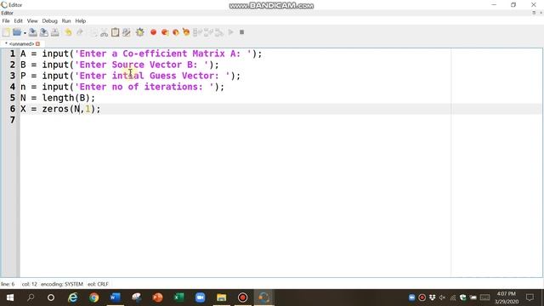Click debugger Step In icon
The height and width of the screenshot is (306, 544).
tap(208, 32)
